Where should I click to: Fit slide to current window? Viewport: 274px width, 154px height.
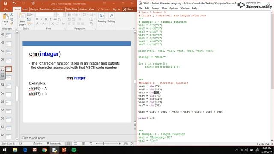(x=132, y=144)
